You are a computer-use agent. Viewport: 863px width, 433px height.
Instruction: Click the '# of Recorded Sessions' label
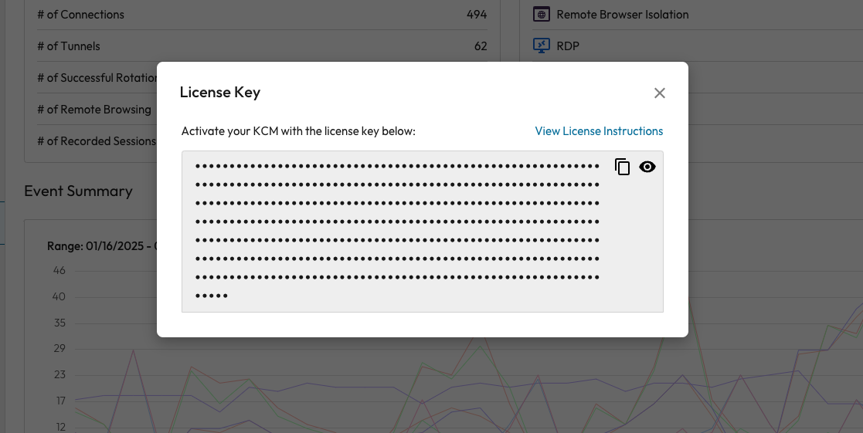point(97,141)
